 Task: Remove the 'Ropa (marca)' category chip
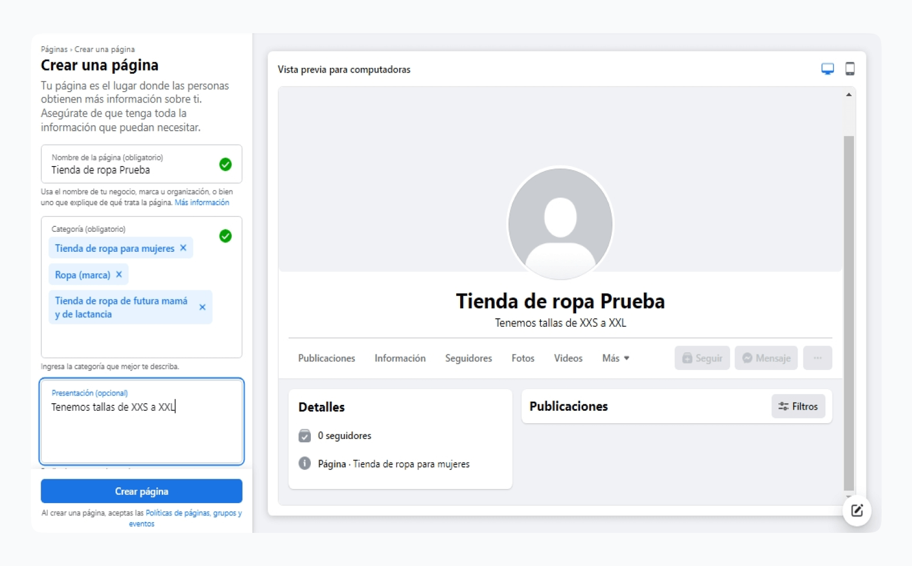tap(119, 275)
